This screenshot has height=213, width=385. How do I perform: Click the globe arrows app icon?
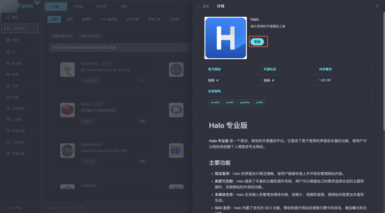(176, 150)
